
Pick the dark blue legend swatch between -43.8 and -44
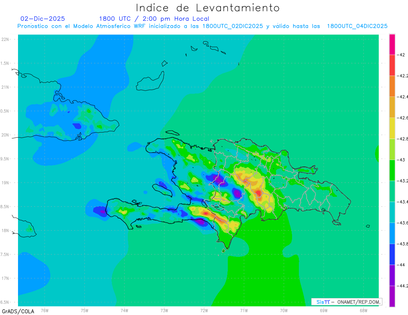tap(392, 255)
